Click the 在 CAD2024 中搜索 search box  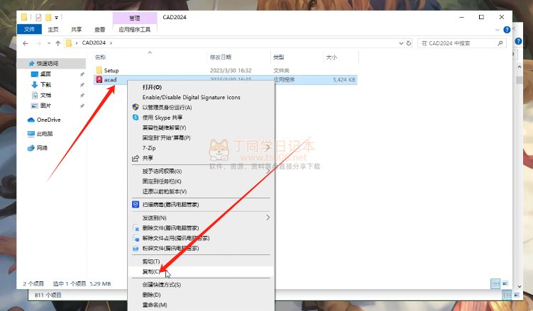[x=461, y=43]
